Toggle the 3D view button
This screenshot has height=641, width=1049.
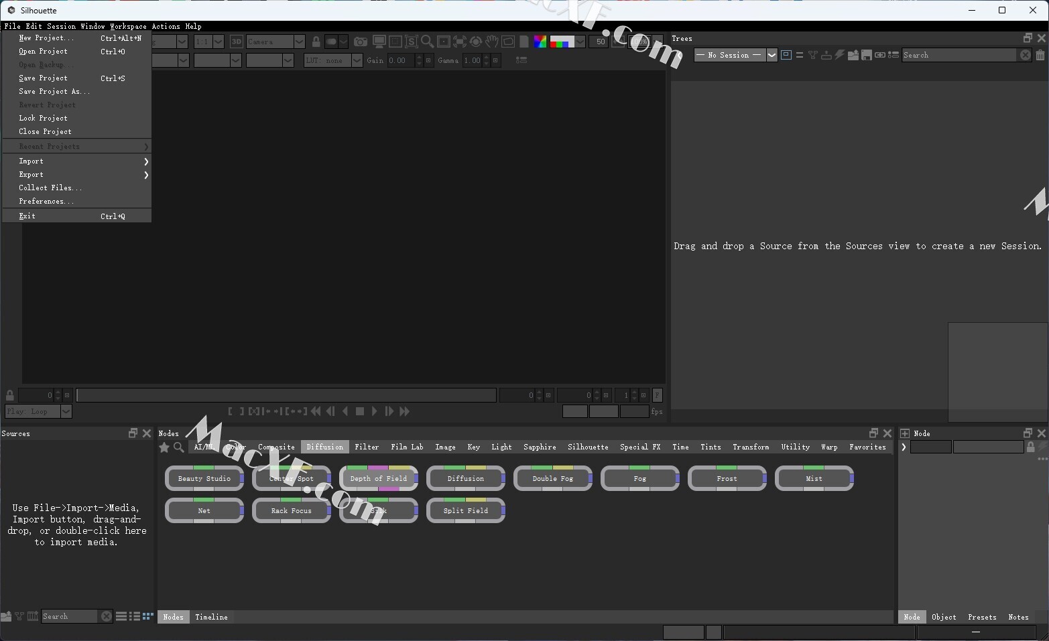click(236, 42)
